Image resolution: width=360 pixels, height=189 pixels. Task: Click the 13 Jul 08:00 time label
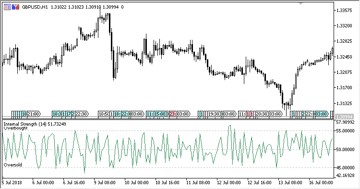[290, 183]
